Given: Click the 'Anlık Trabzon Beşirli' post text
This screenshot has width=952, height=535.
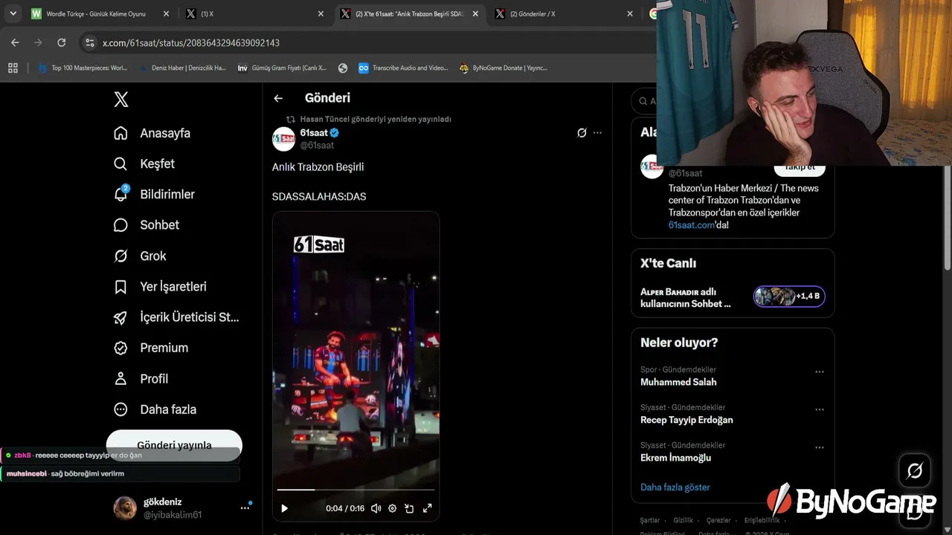Looking at the screenshot, I should 318,167.
